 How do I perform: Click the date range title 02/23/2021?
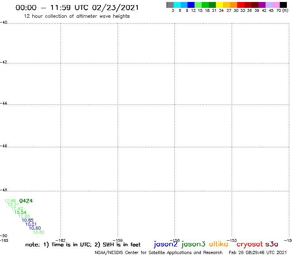(77, 7)
